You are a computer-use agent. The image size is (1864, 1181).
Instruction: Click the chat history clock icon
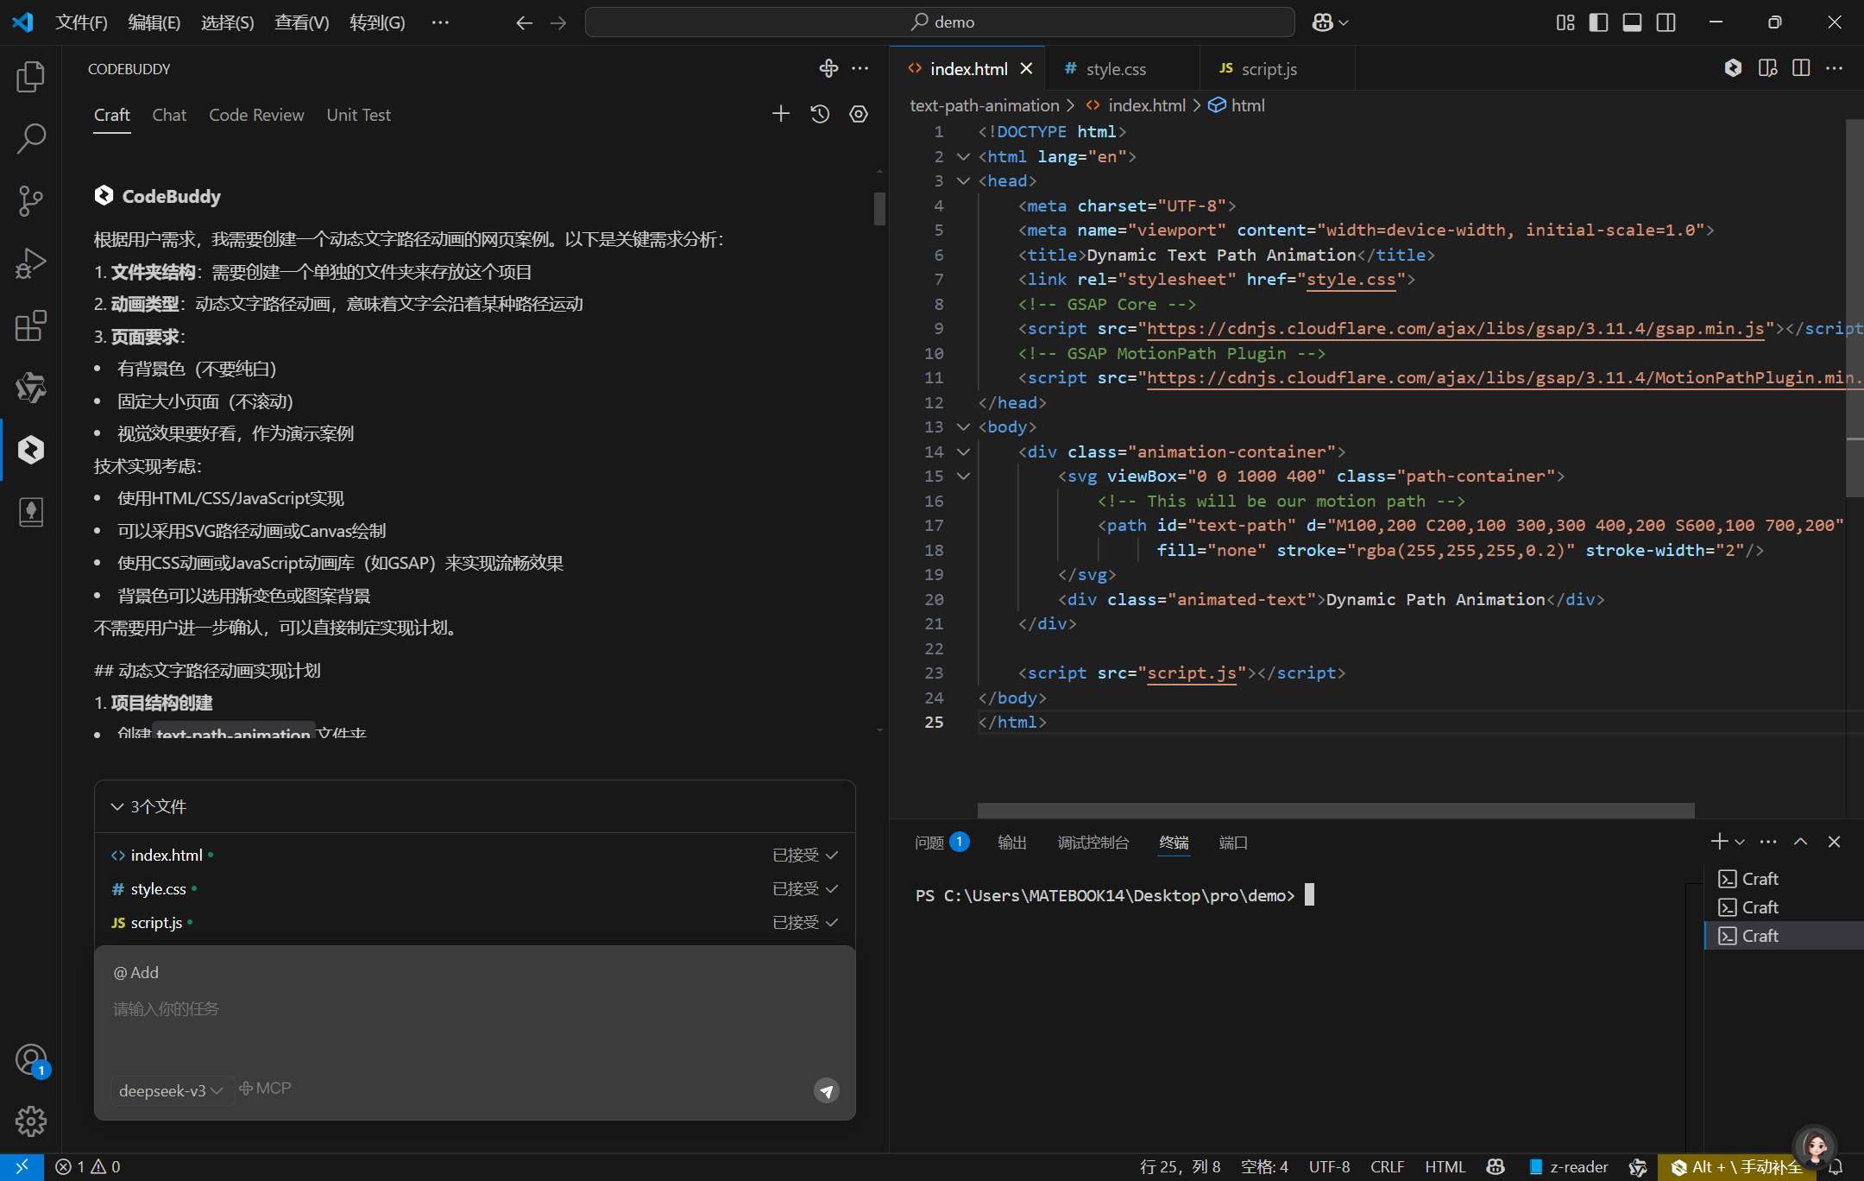tap(820, 114)
